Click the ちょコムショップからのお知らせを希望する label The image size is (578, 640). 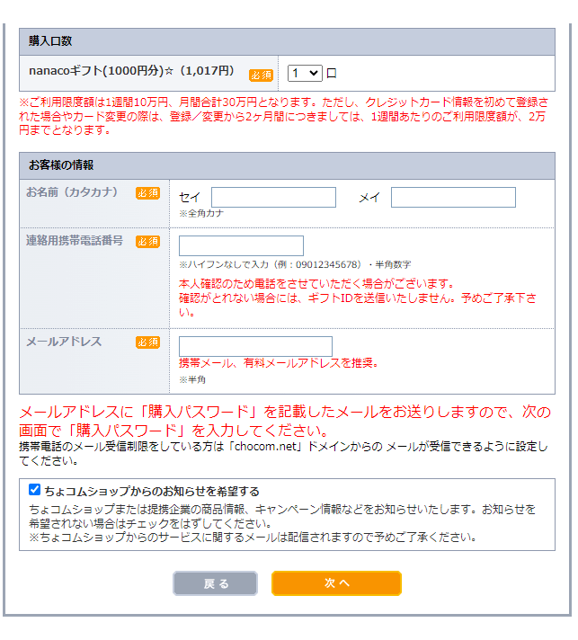tap(152, 492)
